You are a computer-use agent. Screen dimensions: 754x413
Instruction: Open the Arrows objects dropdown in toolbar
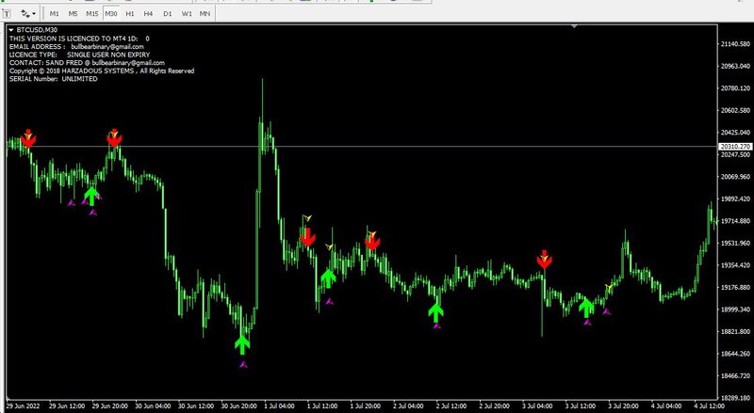pyautogui.click(x=28, y=14)
